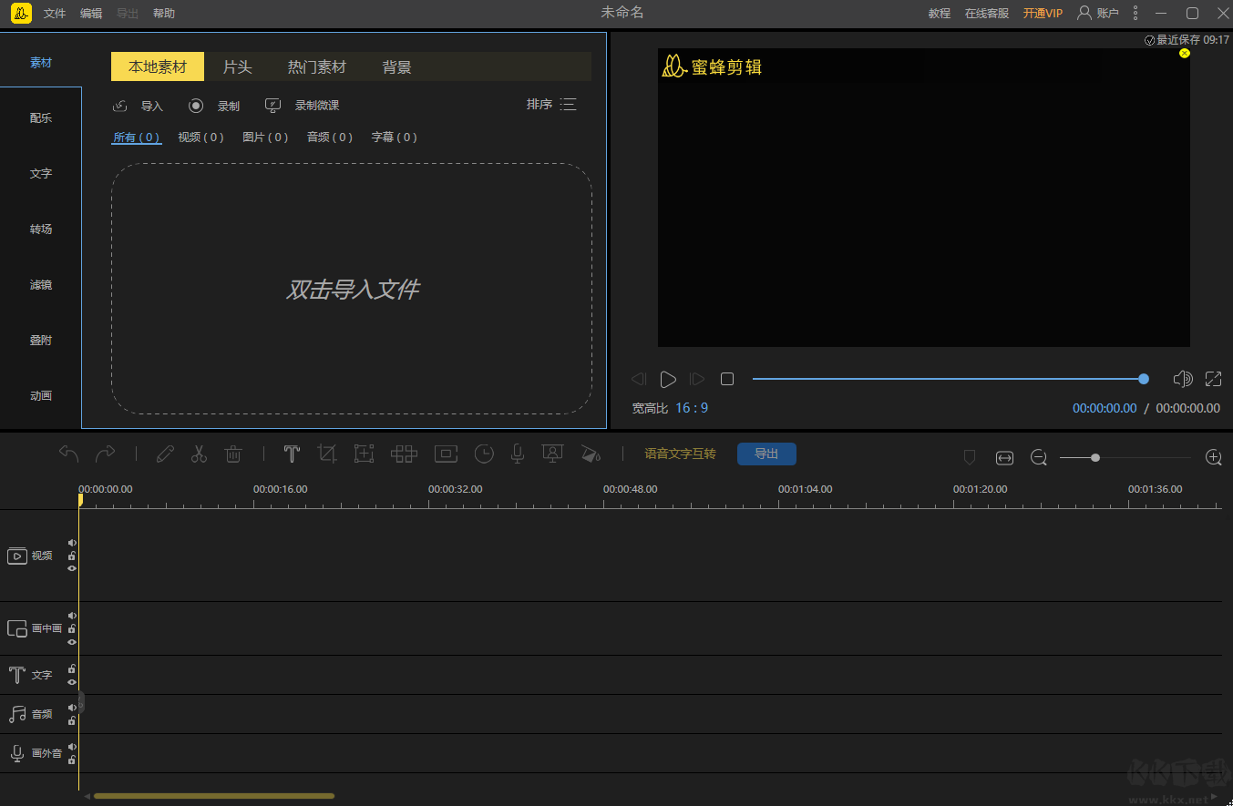
Task: Open the 排序 sort dropdown
Action: [x=551, y=105]
